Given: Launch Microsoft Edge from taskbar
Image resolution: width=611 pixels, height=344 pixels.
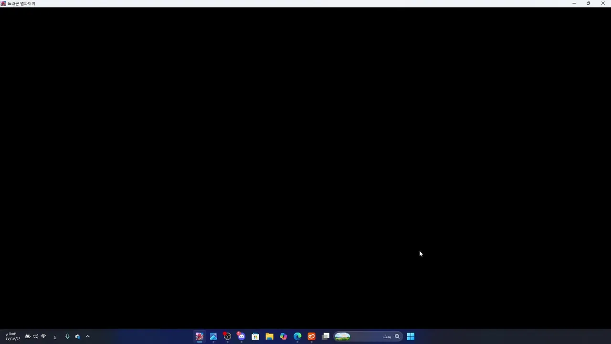Looking at the screenshot, I should [x=297, y=336].
